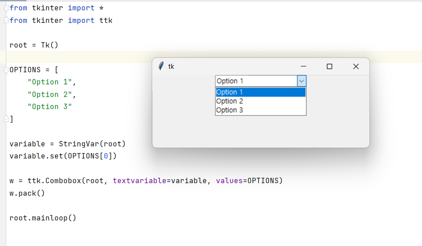Click the highlighted empty editor line
Viewport: 422px width, 246px height.
click(x=78, y=57)
